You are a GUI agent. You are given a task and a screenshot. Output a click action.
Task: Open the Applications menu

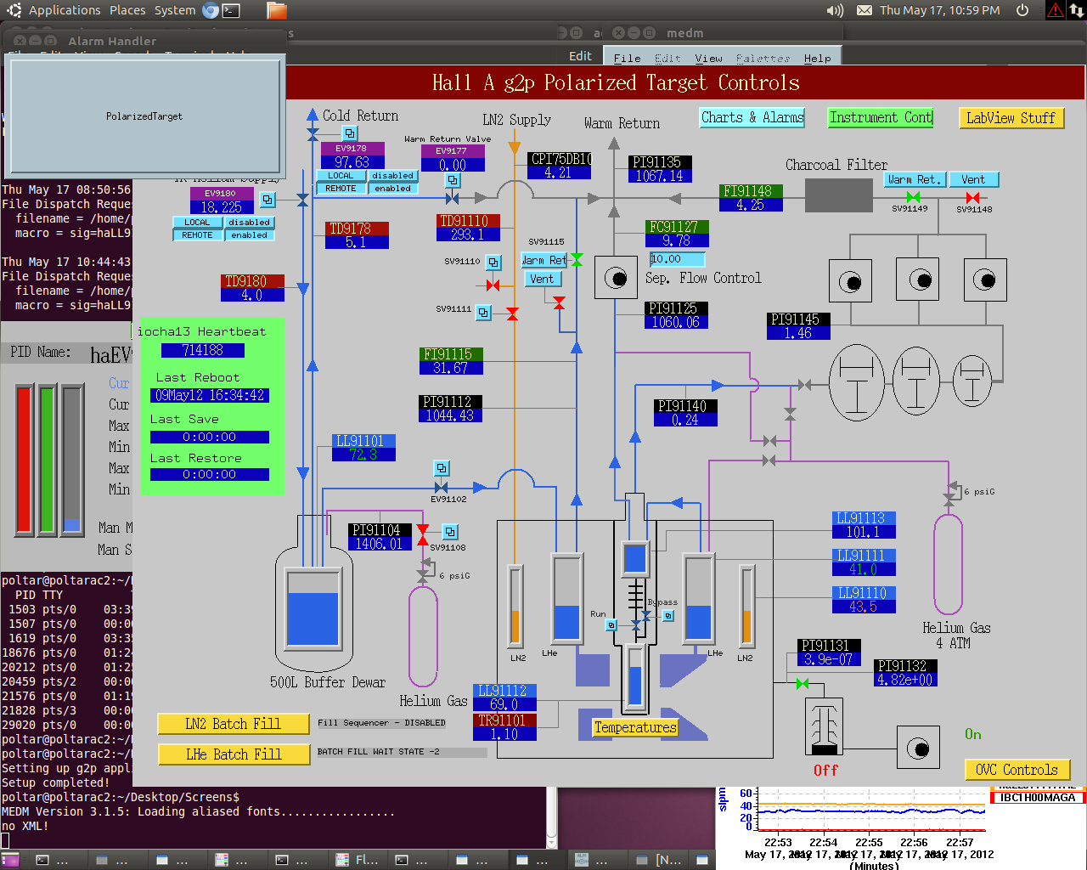pyautogui.click(x=65, y=10)
